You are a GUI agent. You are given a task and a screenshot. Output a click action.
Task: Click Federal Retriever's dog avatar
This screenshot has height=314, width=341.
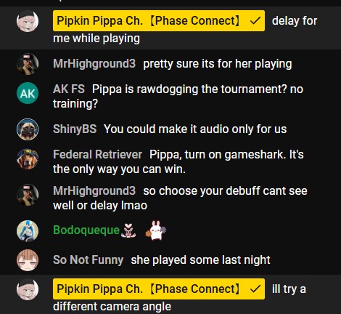(28, 158)
